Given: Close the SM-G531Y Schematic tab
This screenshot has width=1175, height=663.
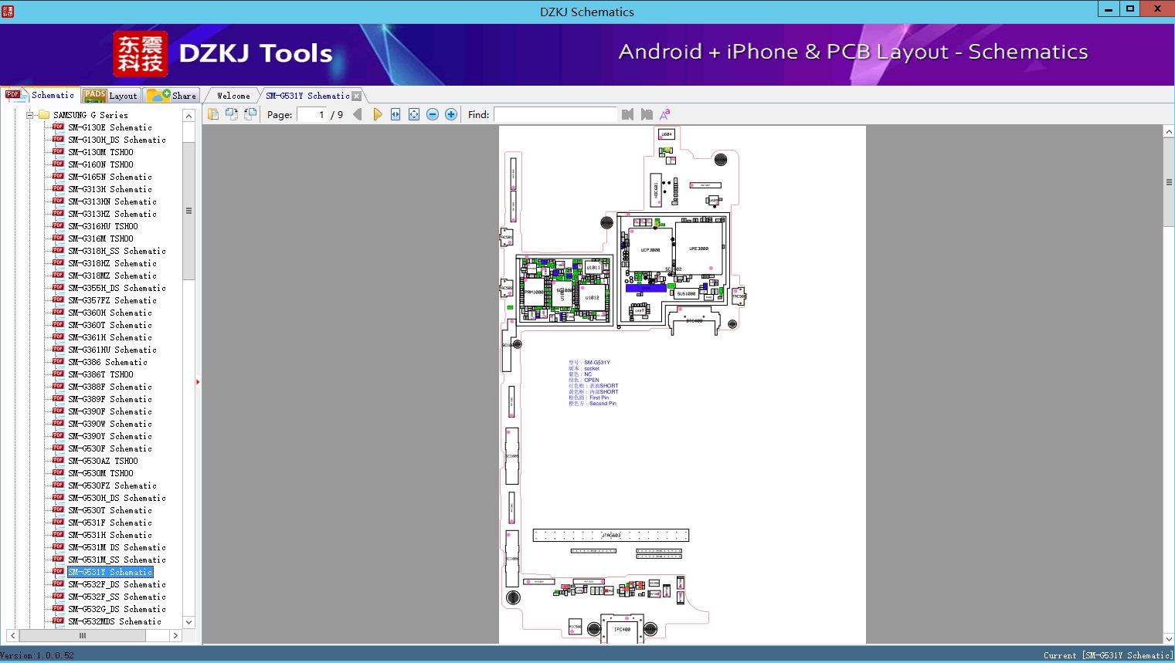Looking at the screenshot, I should point(357,96).
